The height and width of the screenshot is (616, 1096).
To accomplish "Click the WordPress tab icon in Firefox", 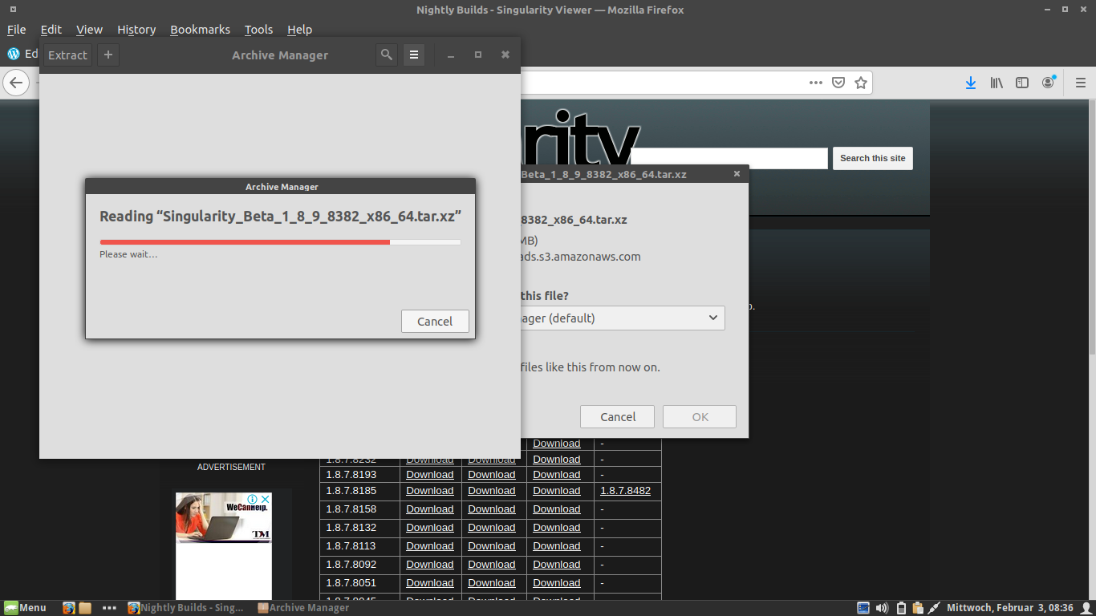I will coord(14,54).
